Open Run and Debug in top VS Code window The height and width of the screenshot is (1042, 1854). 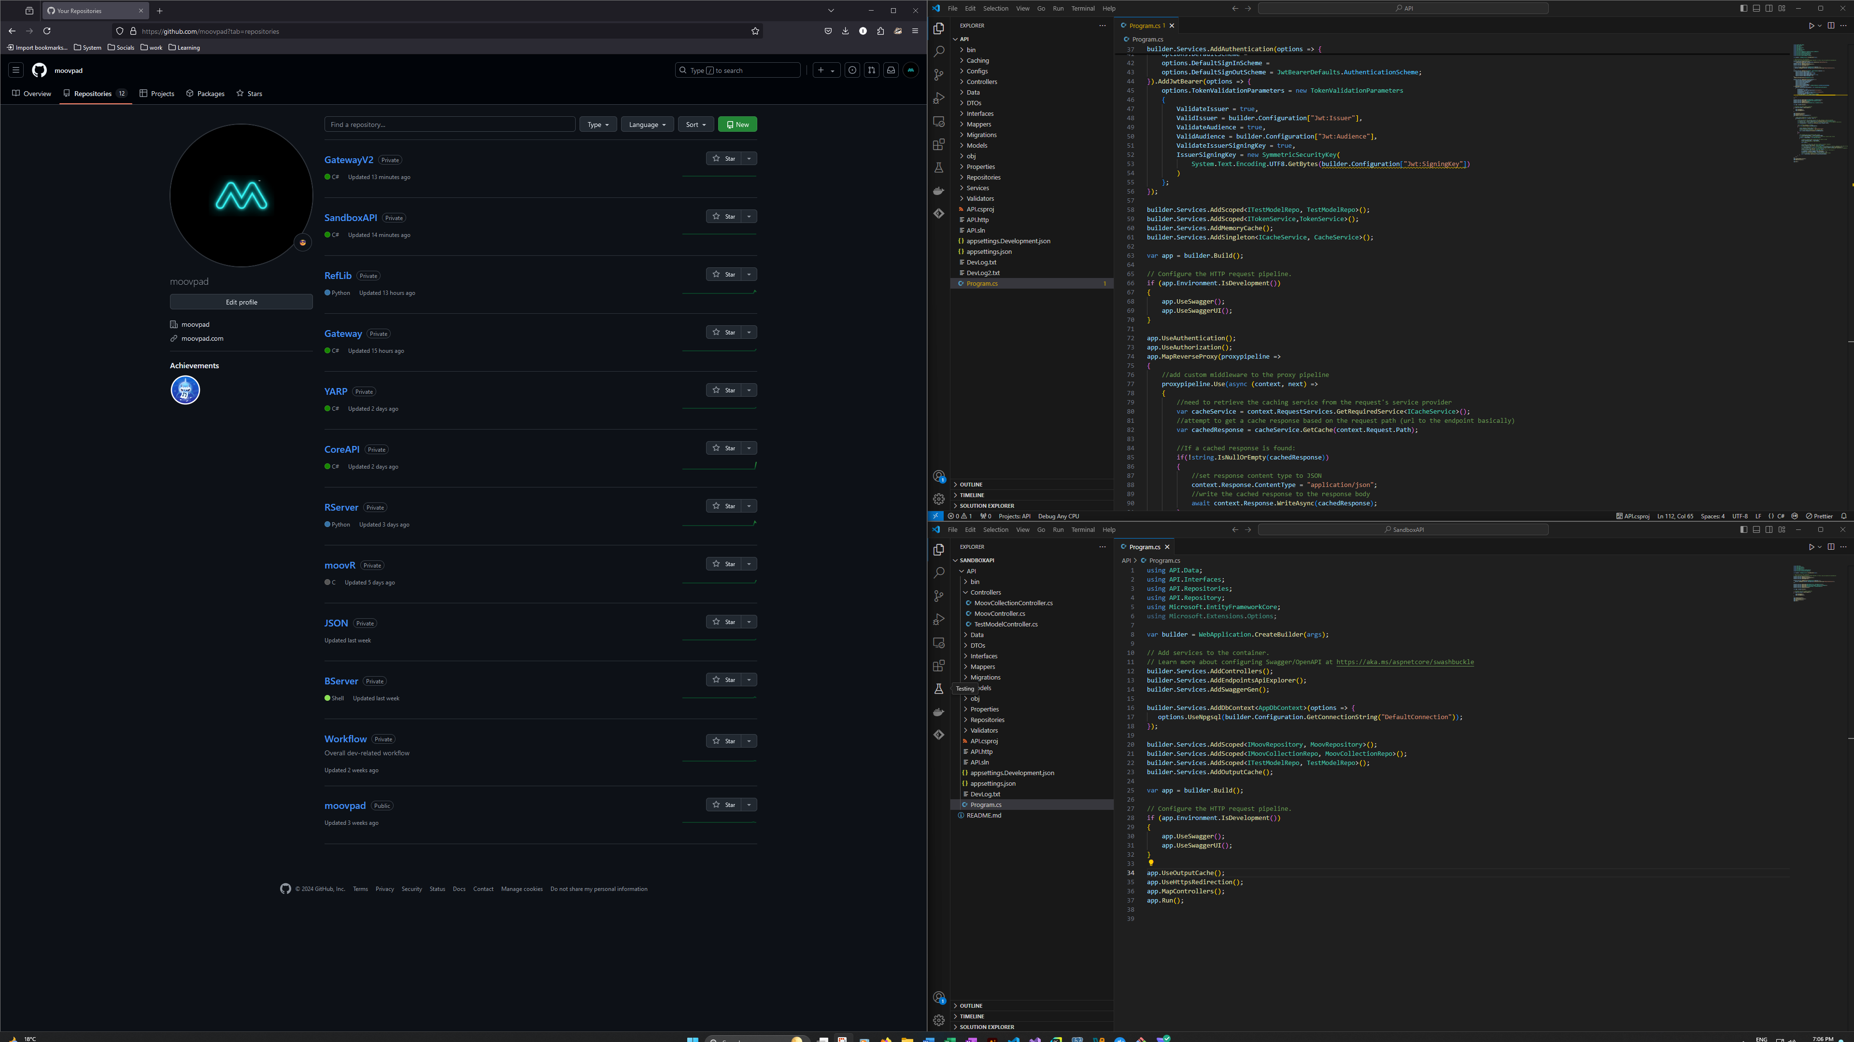point(938,98)
